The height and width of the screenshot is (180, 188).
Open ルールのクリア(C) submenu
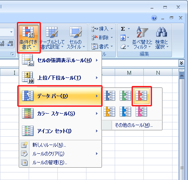61,154
